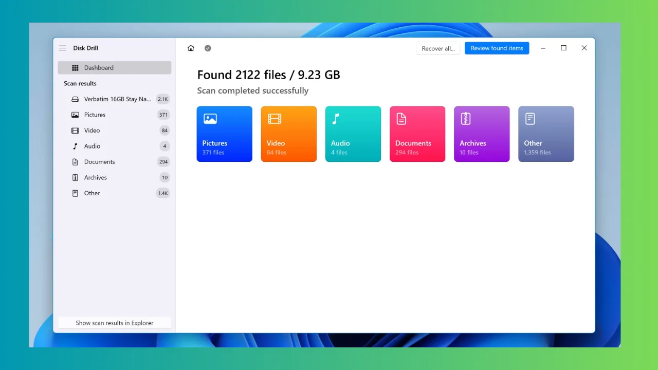Click the Recover all... button
The height and width of the screenshot is (370, 658).
click(x=438, y=48)
